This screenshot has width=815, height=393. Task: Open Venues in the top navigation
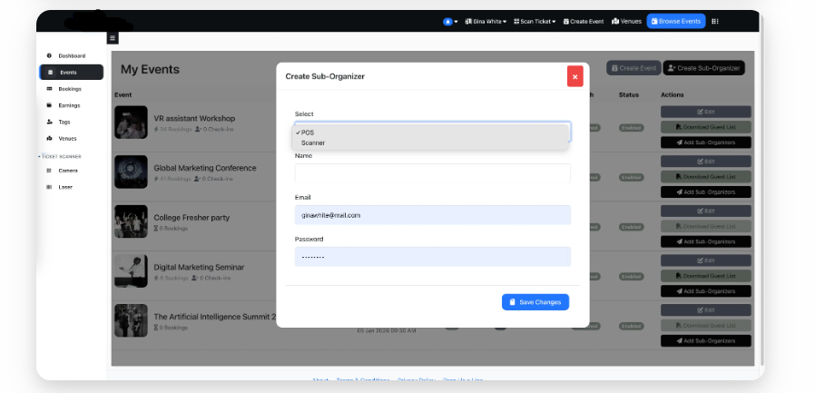pyautogui.click(x=626, y=21)
